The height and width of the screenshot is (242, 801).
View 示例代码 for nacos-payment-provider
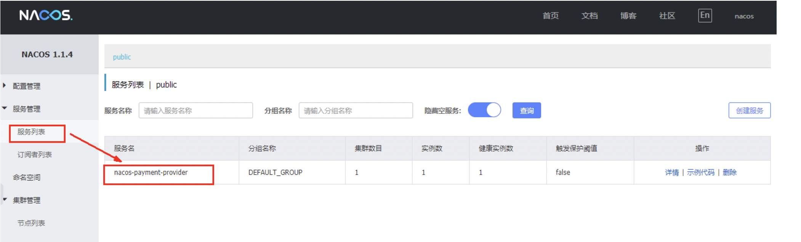(x=700, y=172)
